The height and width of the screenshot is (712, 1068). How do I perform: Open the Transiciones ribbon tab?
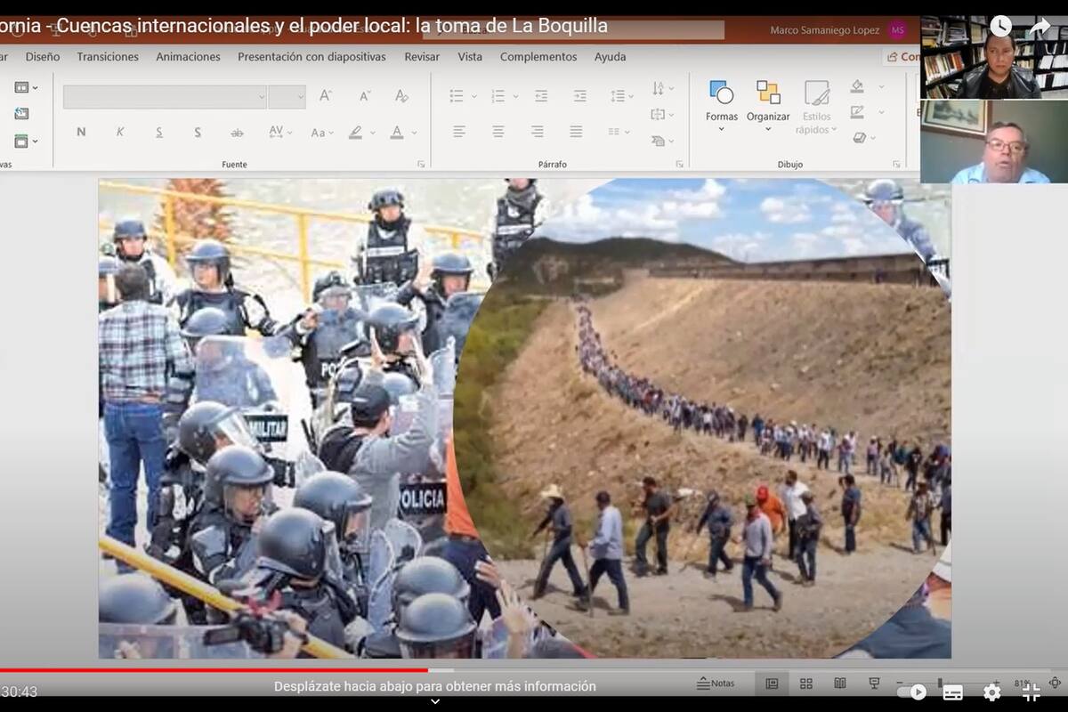[x=108, y=56]
